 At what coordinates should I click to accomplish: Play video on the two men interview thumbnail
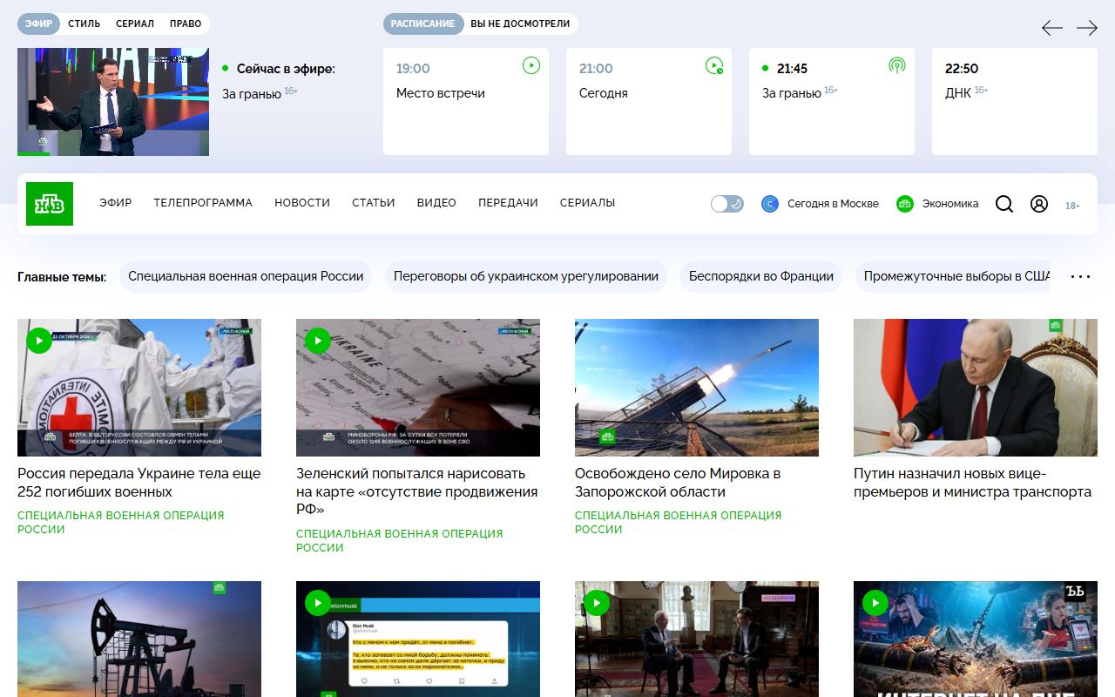click(x=597, y=603)
